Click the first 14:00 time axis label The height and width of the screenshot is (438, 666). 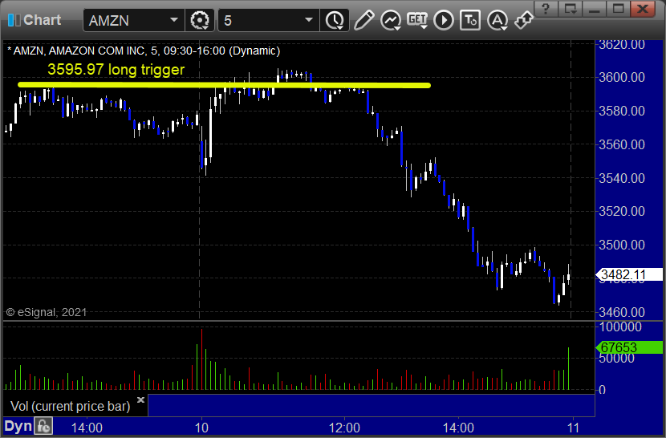pyautogui.click(x=87, y=428)
